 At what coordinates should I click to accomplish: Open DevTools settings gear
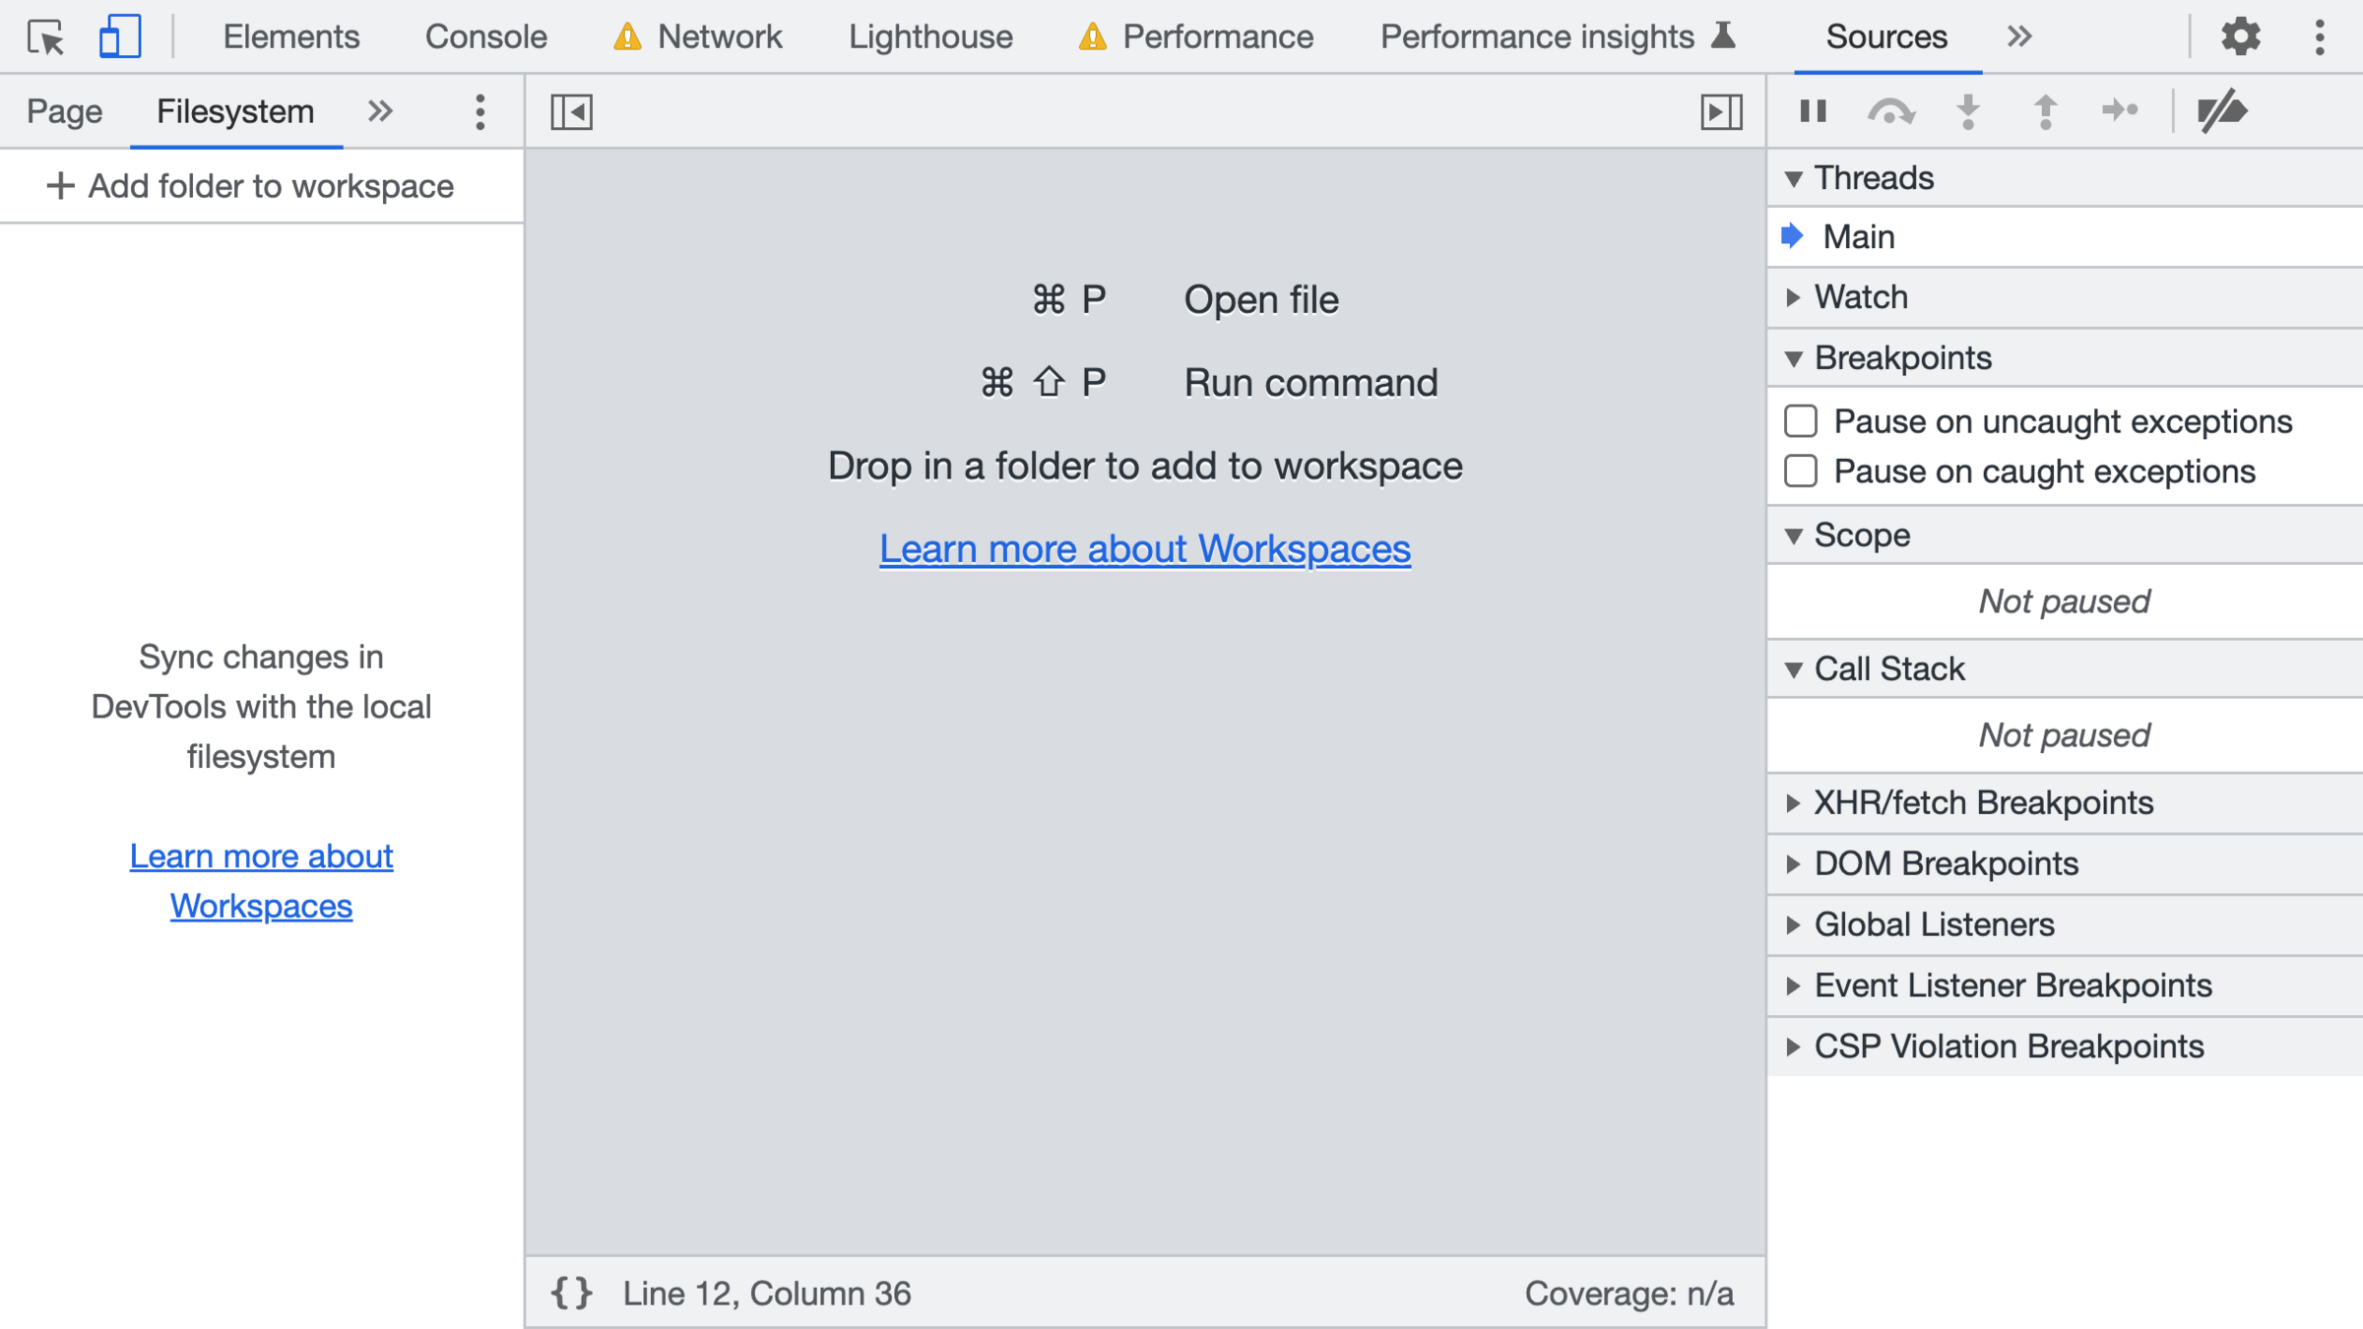tap(2240, 37)
